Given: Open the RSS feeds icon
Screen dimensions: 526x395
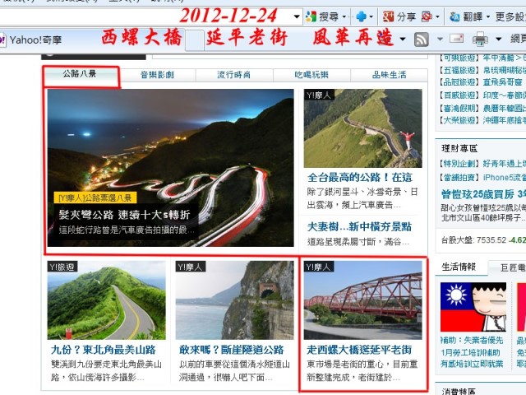Looking at the screenshot, I should [422, 39].
